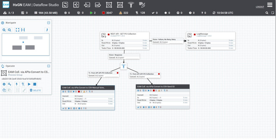The image size is (276, 139).
Task: Open Access Policies key icon
Action: tap(10, 84)
